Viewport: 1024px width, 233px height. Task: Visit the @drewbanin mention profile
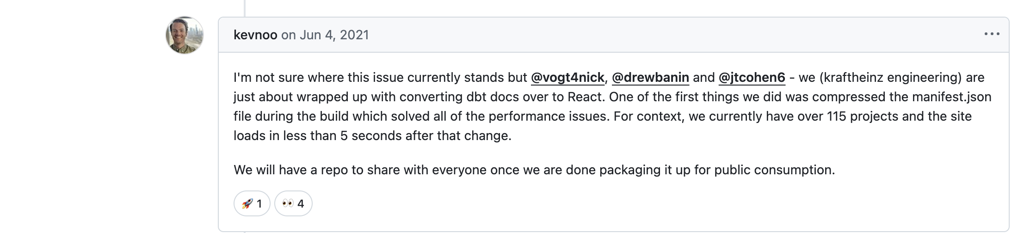650,78
